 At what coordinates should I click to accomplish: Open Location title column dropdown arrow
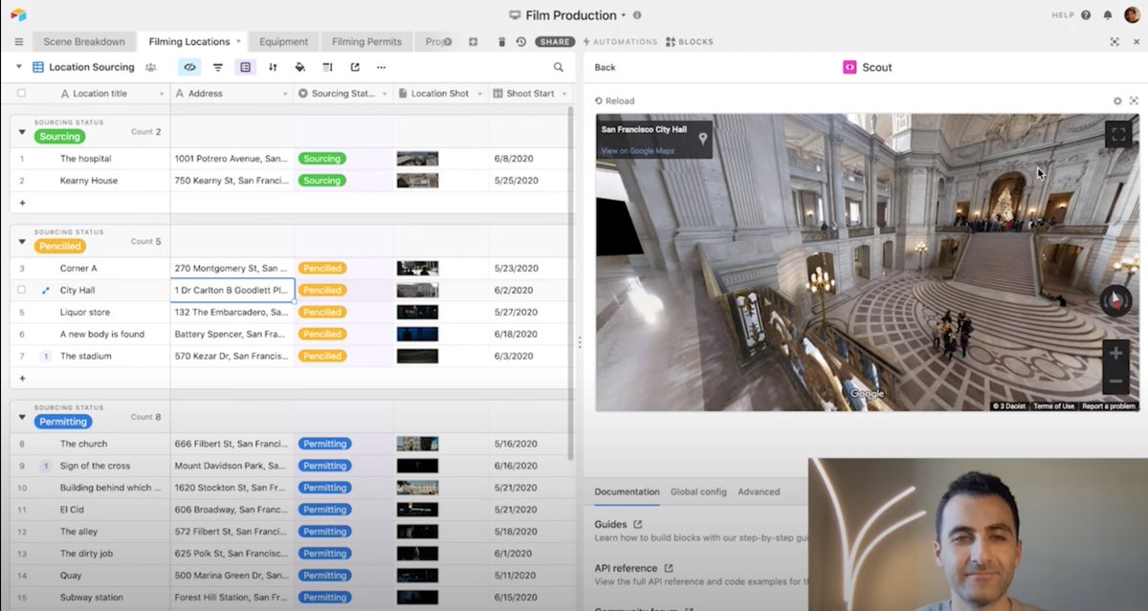(x=162, y=94)
